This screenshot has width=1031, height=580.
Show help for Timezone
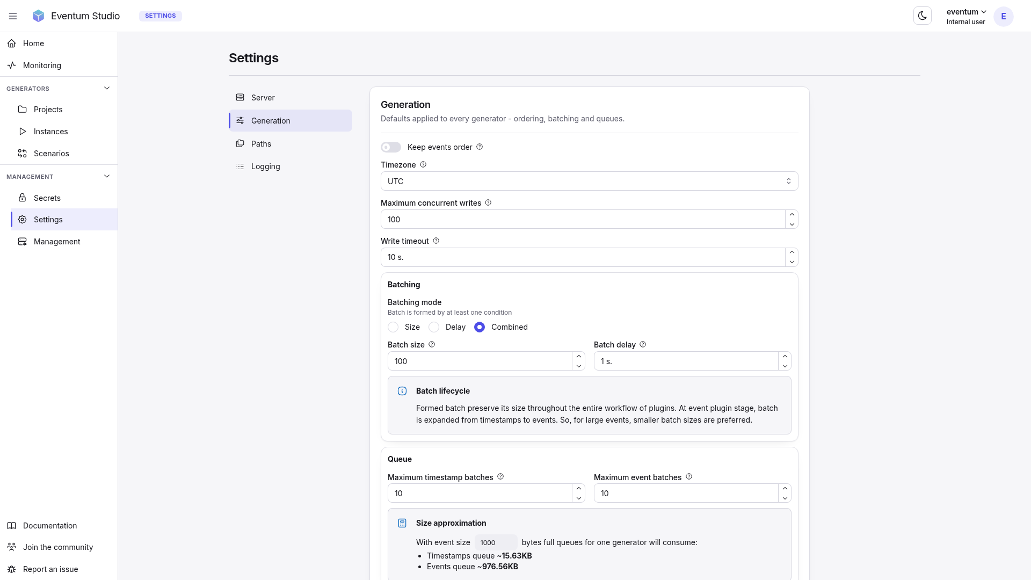tap(423, 165)
